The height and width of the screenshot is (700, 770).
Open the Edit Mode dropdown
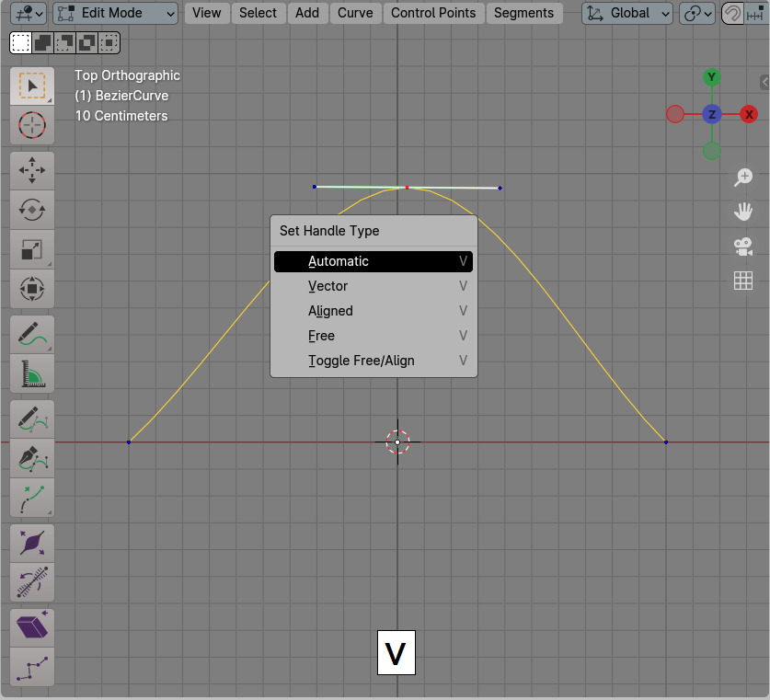(115, 13)
